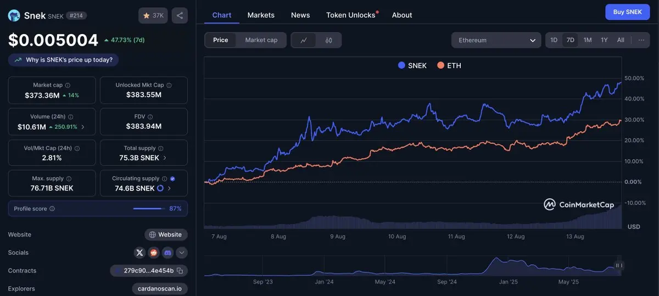Click the Circulating supply info icon
This screenshot has width=659, height=296.
(165, 178)
